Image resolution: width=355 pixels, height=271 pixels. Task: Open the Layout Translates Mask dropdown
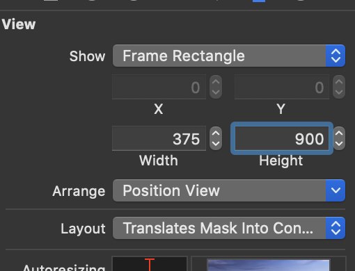[229, 228]
